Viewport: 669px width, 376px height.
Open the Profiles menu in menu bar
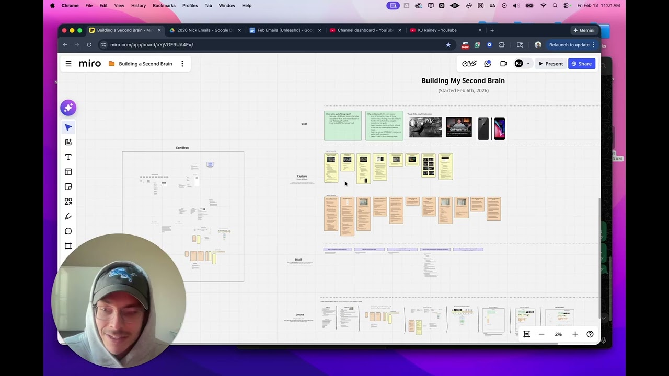tap(190, 5)
